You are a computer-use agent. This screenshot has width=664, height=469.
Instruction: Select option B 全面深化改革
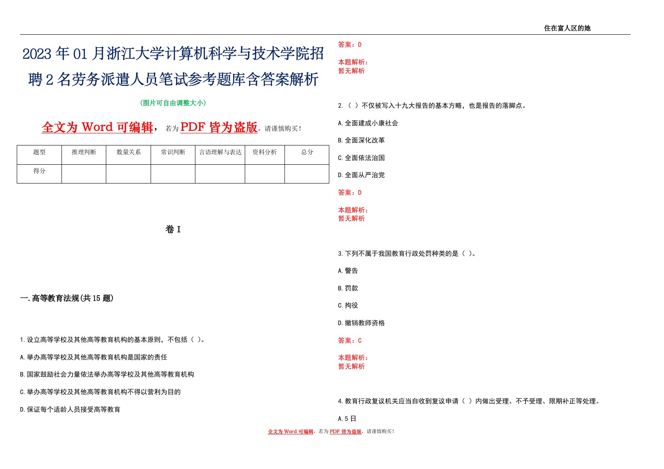(361, 140)
